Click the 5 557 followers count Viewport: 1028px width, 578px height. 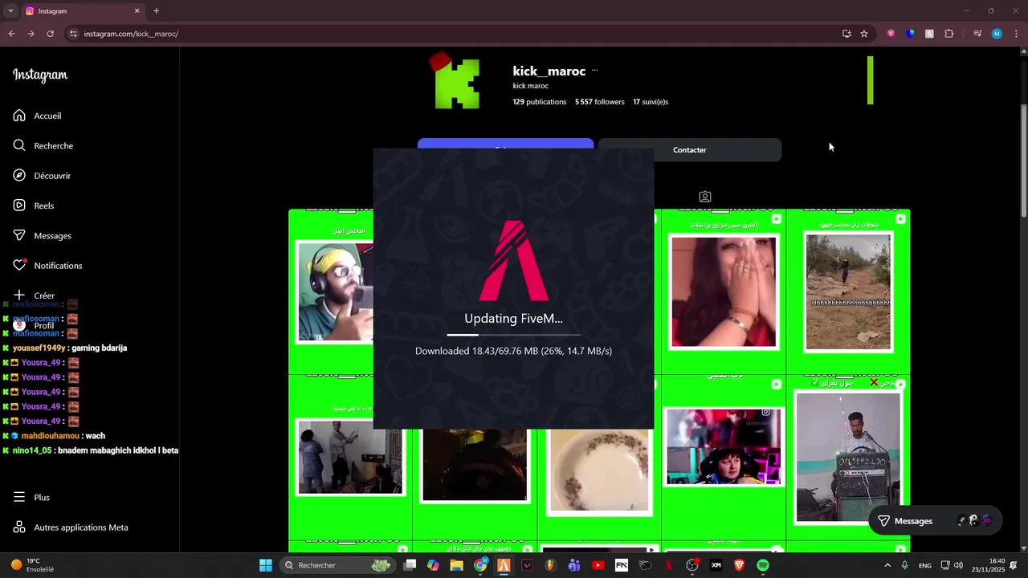pyautogui.click(x=599, y=102)
